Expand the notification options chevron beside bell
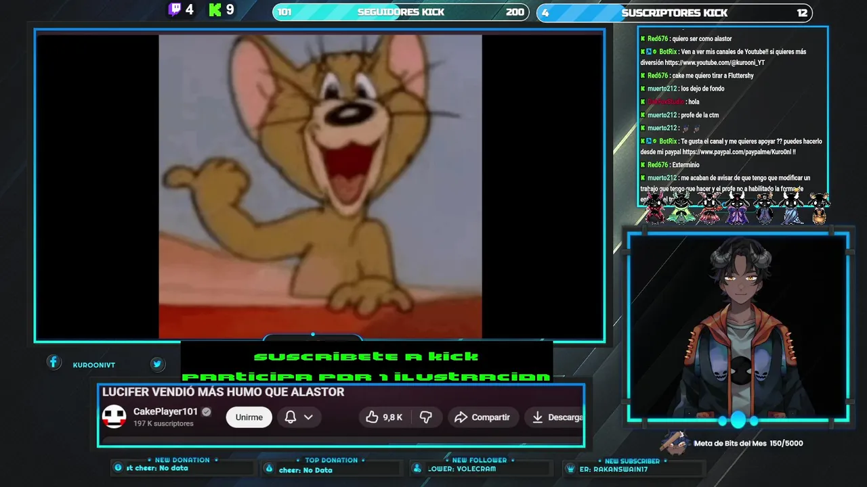The image size is (867, 487). pyautogui.click(x=308, y=417)
